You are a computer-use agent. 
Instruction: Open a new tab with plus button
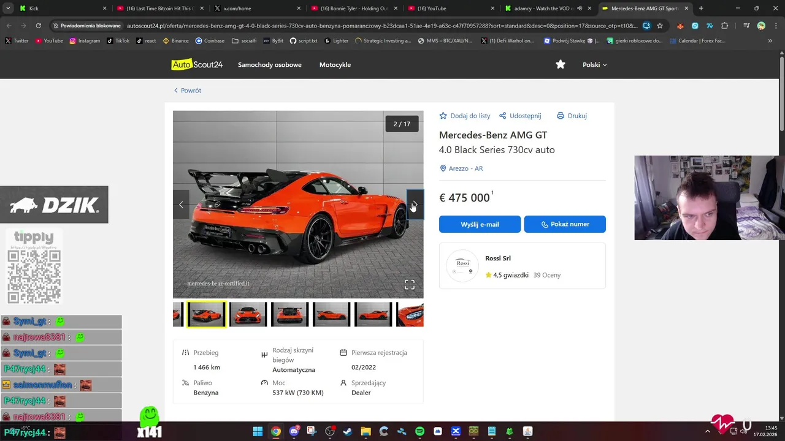coord(701,9)
